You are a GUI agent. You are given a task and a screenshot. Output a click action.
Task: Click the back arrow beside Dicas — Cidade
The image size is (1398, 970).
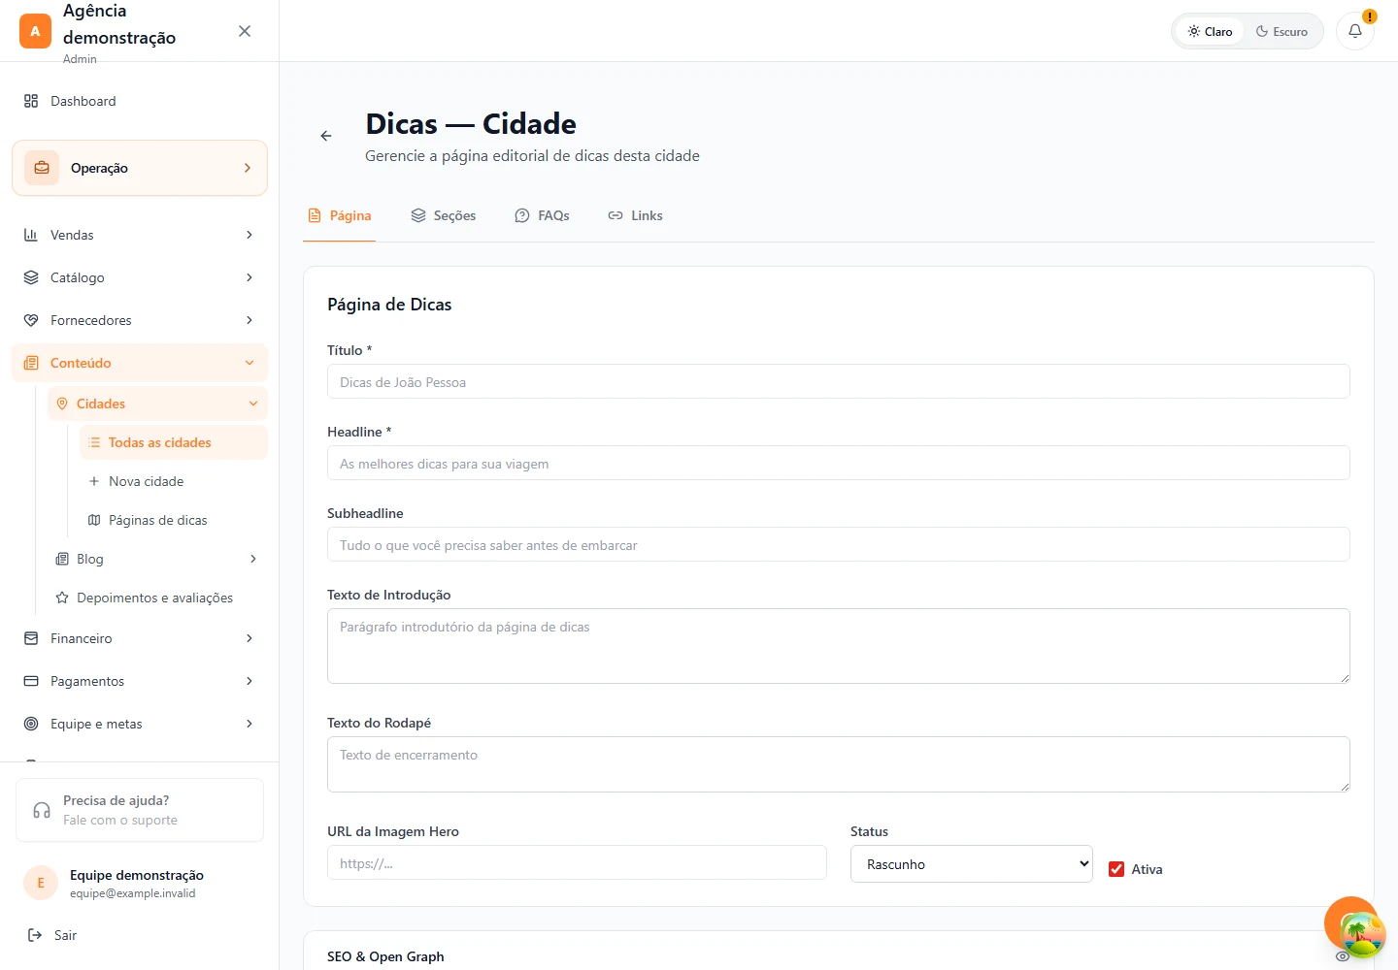coord(326,136)
